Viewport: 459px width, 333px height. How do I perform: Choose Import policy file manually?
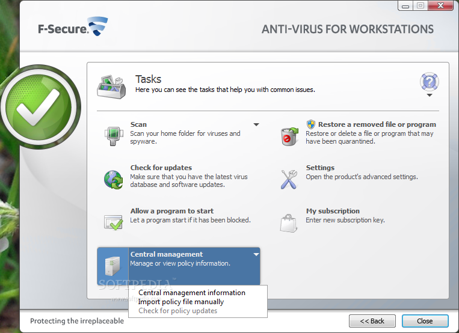(181, 302)
